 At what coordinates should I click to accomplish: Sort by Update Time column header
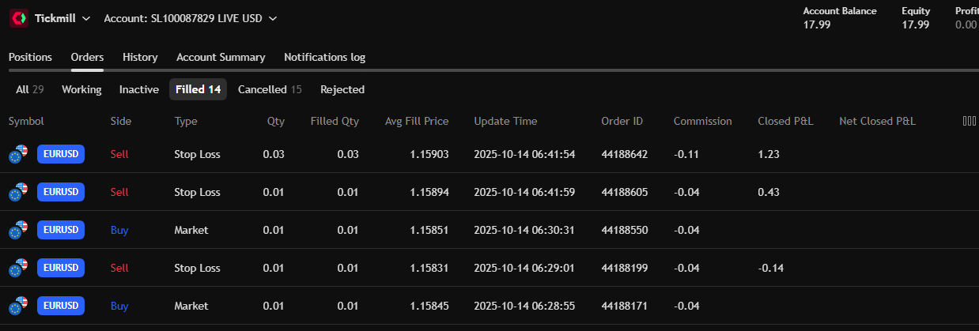(505, 121)
